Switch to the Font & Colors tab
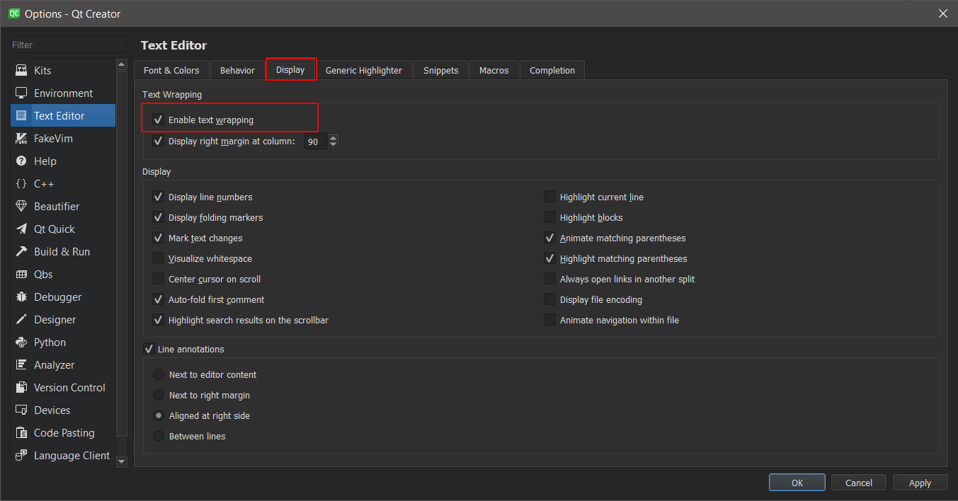 [x=171, y=70]
